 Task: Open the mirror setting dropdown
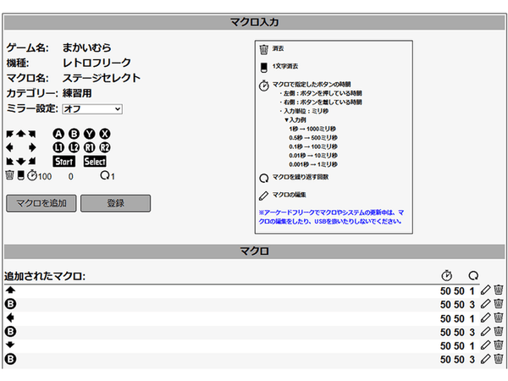[x=92, y=109]
